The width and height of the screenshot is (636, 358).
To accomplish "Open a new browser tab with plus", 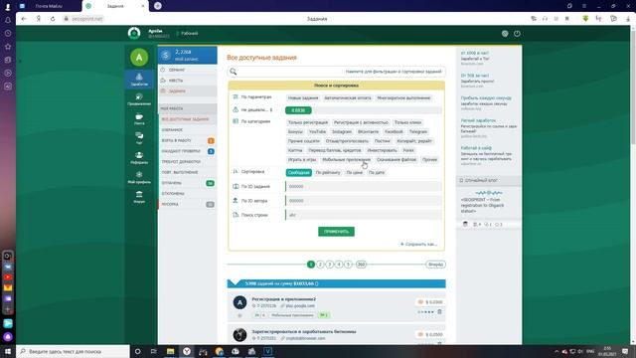I will click(x=158, y=6).
